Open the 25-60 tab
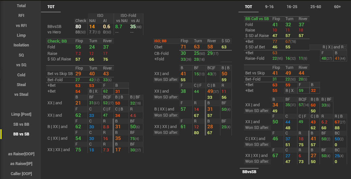The width and height of the screenshot is (351, 179). 316,6
